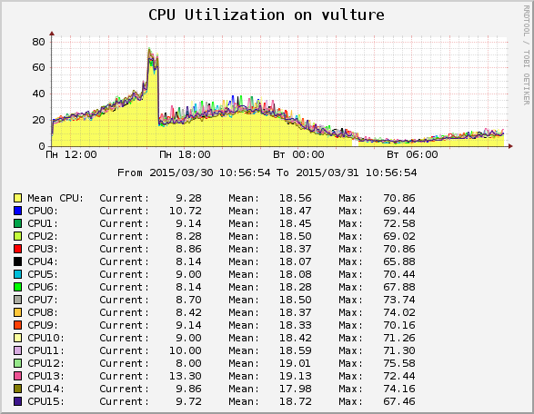Viewport: 534px width, 414px height.
Task: Click the blue CPU0 legend swatch
Action: click(x=17, y=211)
